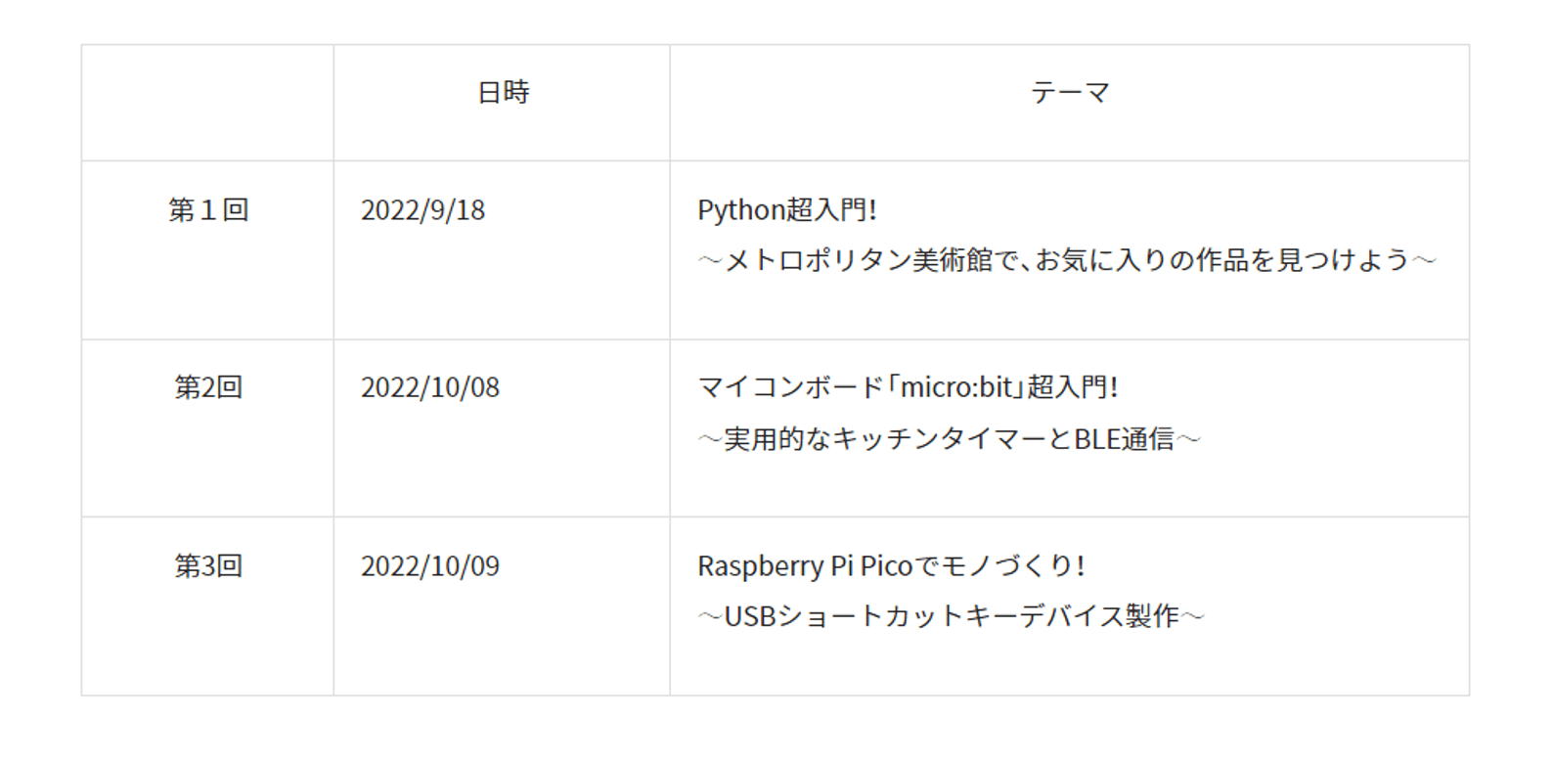
Task: Select the 第1回 row label
Action: (208, 209)
